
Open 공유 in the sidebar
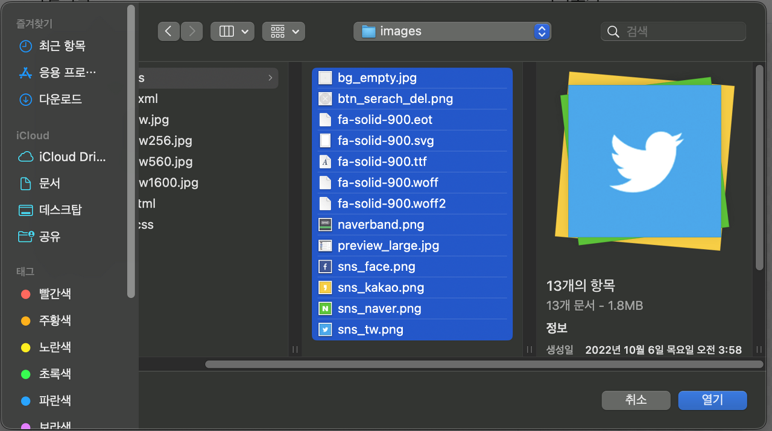coord(49,237)
